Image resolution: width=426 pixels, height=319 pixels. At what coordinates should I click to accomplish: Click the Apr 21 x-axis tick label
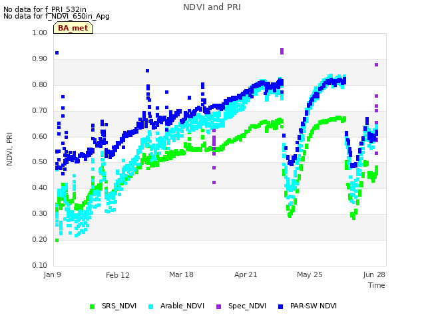[246, 274]
